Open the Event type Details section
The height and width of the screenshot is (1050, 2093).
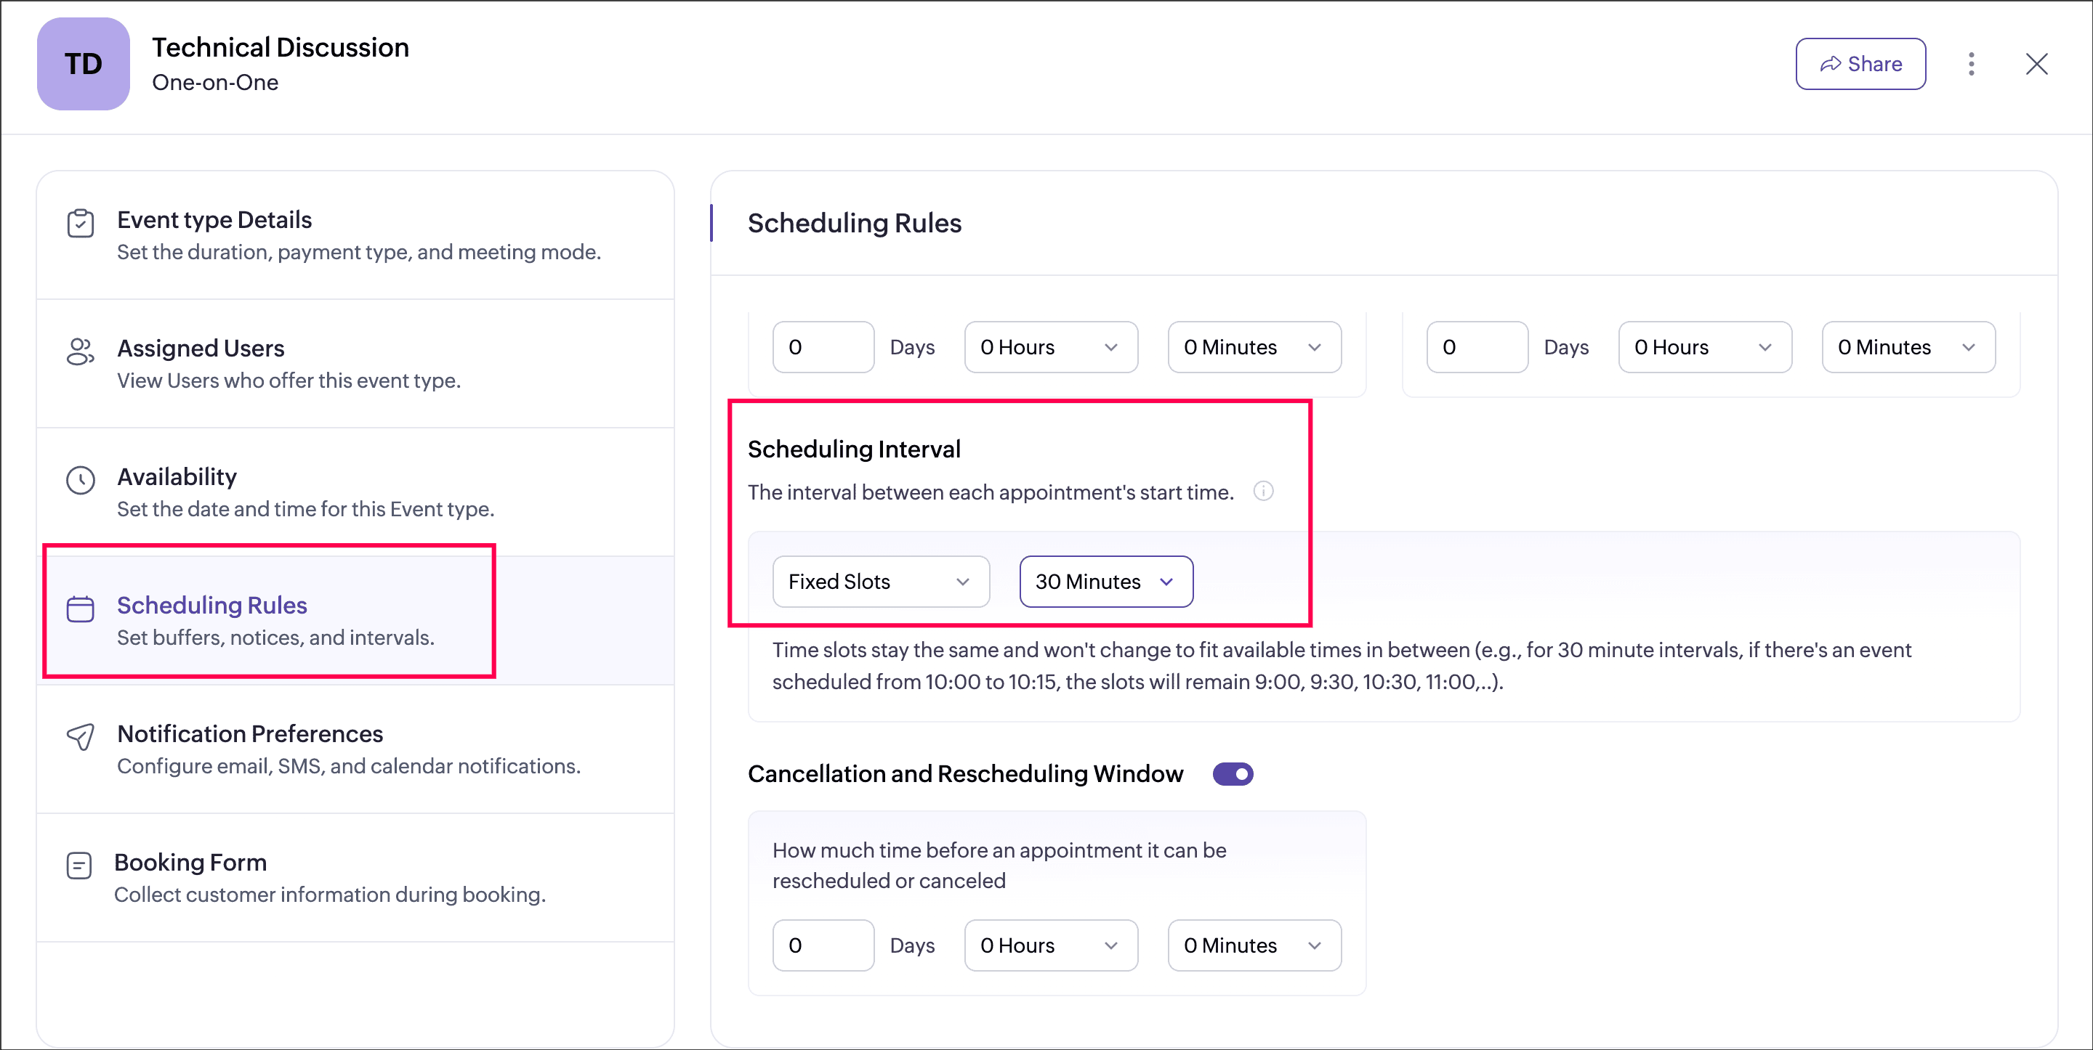coord(355,235)
